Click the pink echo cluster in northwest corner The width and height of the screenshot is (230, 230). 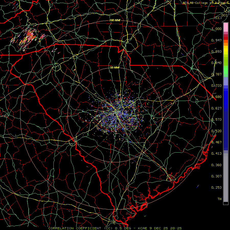pos(28,38)
